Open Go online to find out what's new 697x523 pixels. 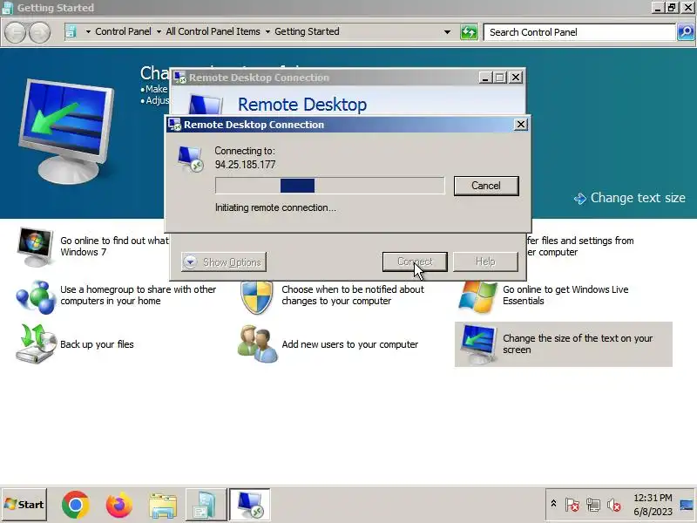(114, 247)
